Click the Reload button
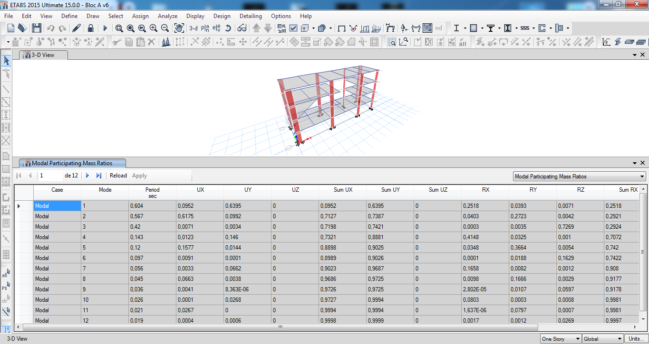Viewport: 649px width, 344px height. pyautogui.click(x=118, y=176)
